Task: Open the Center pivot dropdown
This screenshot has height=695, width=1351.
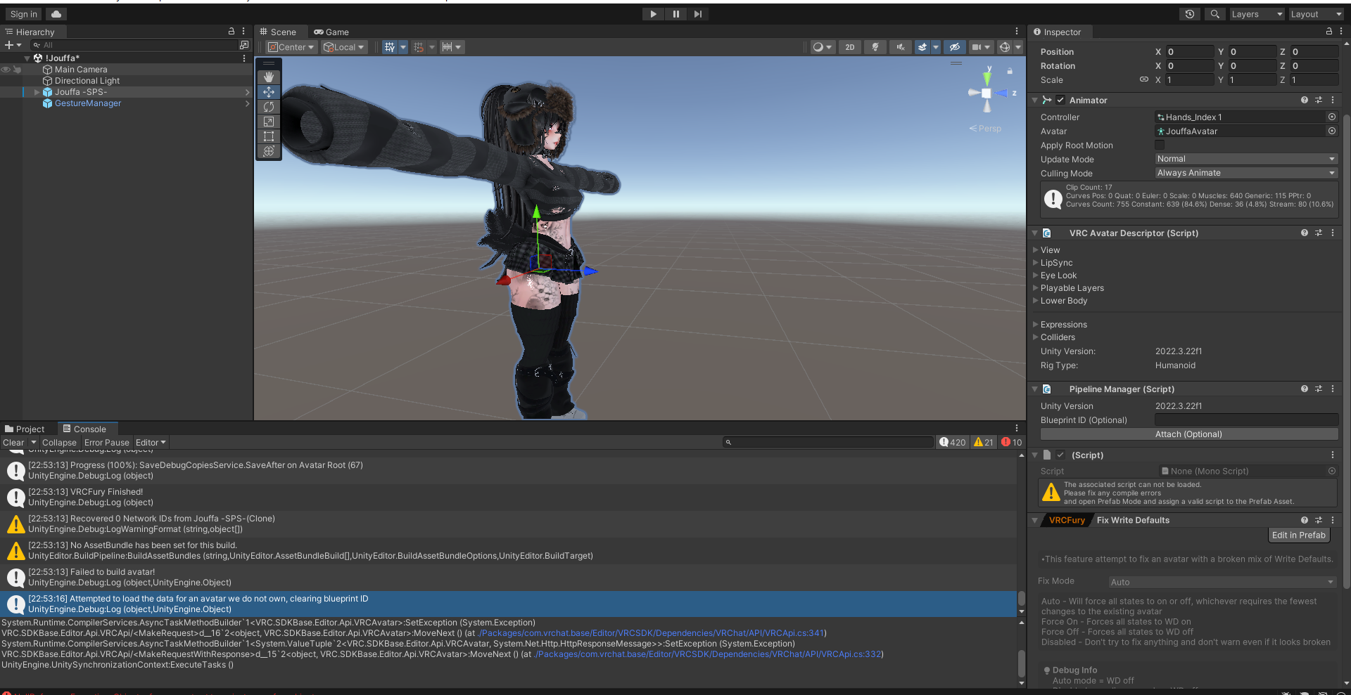Action: pos(291,47)
